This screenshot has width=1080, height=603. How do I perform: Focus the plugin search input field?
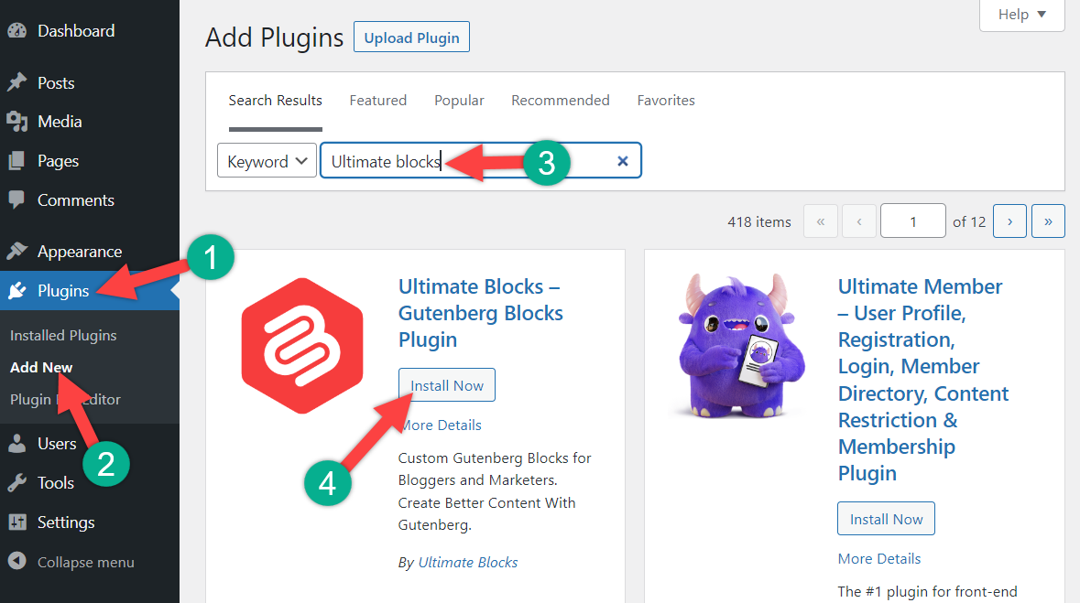(x=481, y=160)
